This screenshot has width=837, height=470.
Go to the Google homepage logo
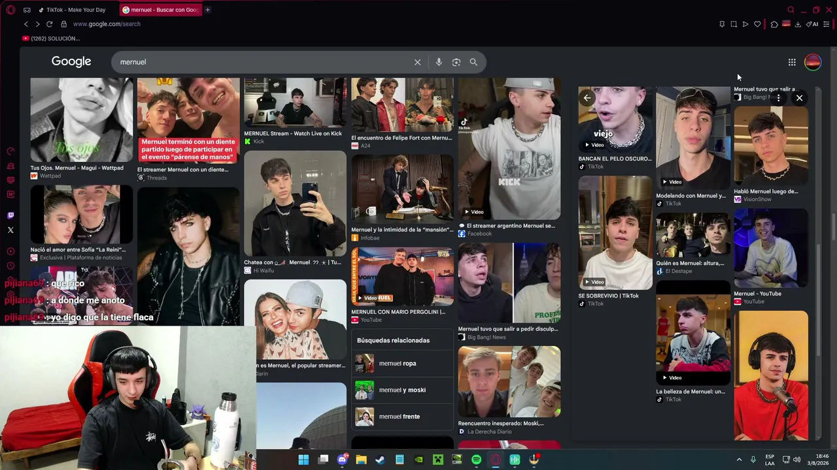coord(71,61)
